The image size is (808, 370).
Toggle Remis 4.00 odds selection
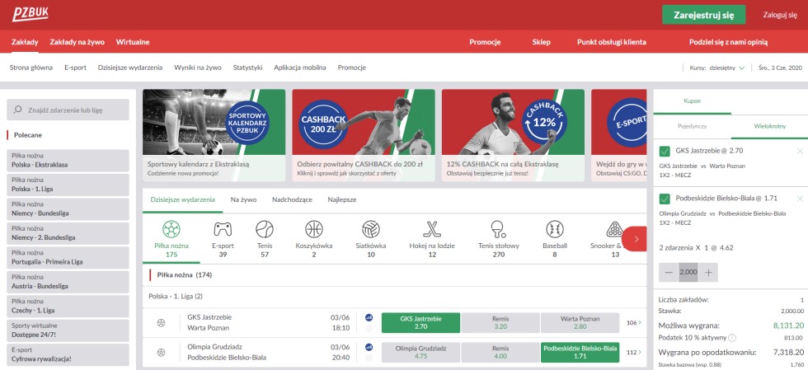tap(500, 352)
